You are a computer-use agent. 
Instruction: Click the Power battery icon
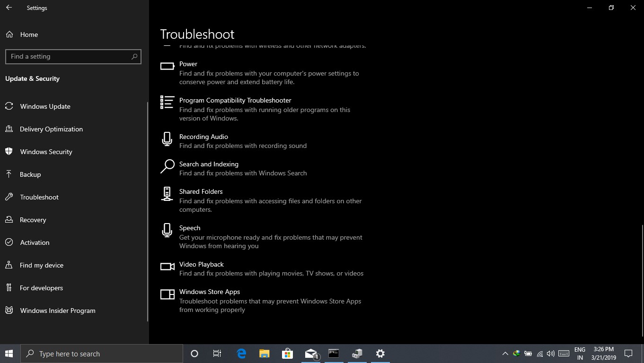click(167, 66)
